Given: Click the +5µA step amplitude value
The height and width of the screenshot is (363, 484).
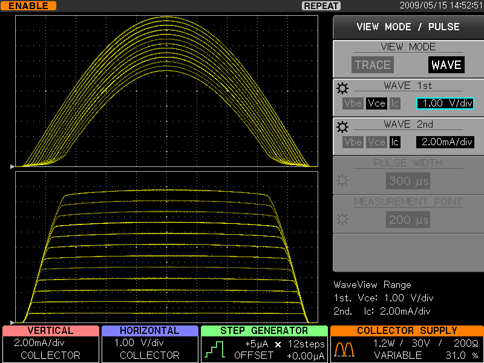Looking at the screenshot, I should point(257,344).
